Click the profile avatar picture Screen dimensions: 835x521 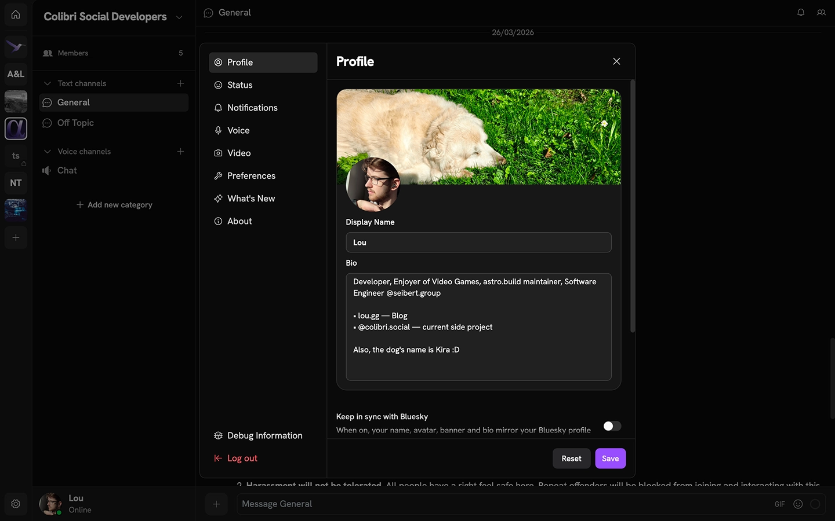coord(373,185)
